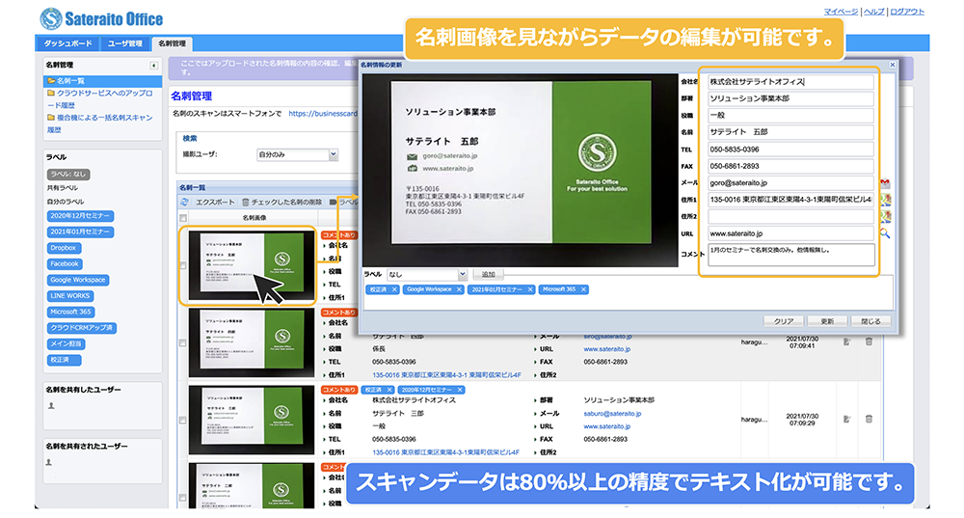Open the サテライト 三郎 card thumbnail

[252, 421]
